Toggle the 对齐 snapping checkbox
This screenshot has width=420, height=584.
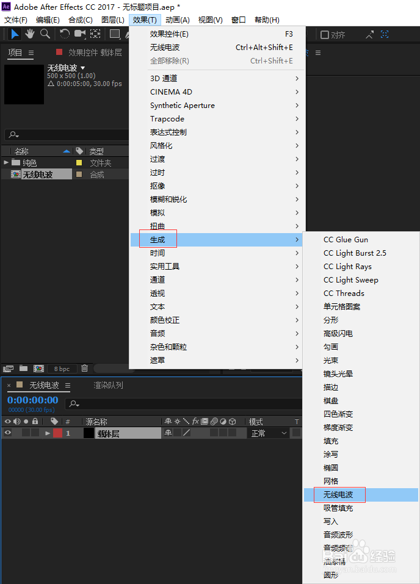point(325,35)
